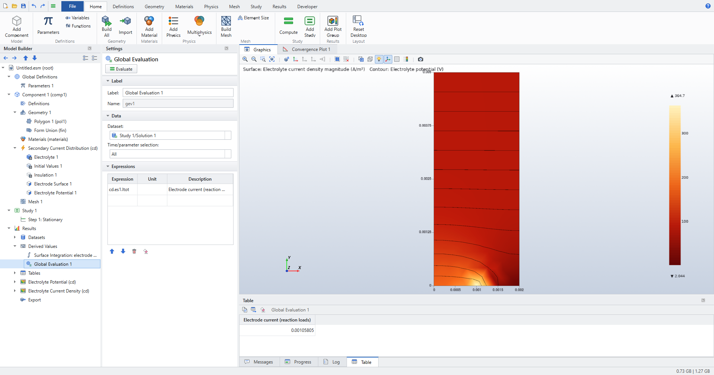Open the Help question mark icon

pos(708,6)
